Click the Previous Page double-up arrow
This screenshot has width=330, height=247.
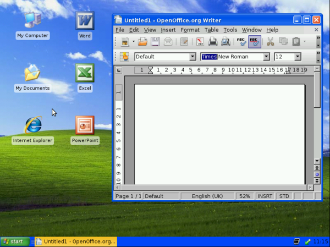coord(317,168)
